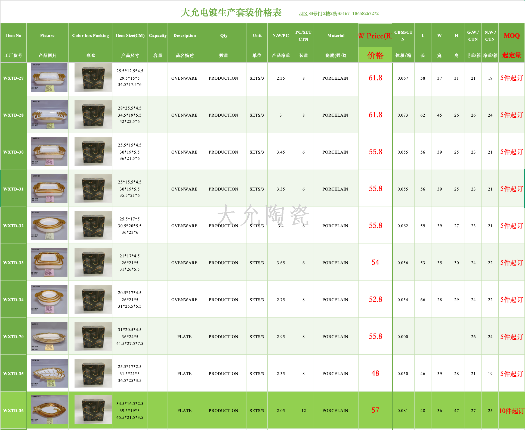Click the WXTD-33 color box packing image
Screen dimensions: 525x430
click(93, 262)
